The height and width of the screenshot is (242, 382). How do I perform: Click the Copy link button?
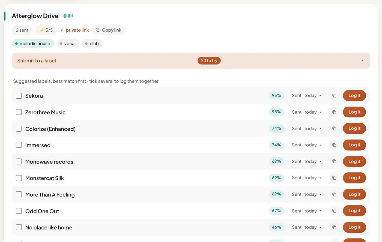[109, 30]
